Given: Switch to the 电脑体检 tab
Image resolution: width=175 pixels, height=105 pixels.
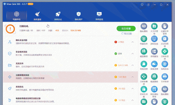Looking at the screenshot, I should click(17, 16).
